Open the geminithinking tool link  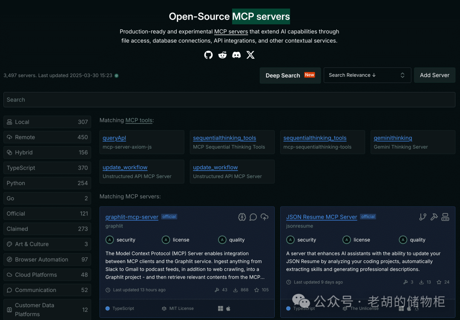tap(393, 138)
